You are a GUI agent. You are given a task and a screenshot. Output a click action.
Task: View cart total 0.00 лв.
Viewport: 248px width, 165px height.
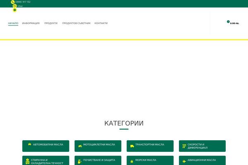(x=234, y=24)
